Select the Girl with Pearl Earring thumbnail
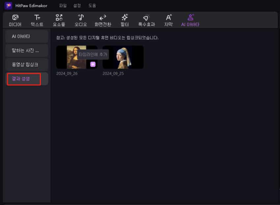The image size is (280, 205). click(x=123, y=57)
